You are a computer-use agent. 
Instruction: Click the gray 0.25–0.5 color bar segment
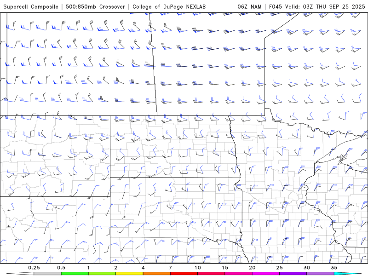click(47, 274)
